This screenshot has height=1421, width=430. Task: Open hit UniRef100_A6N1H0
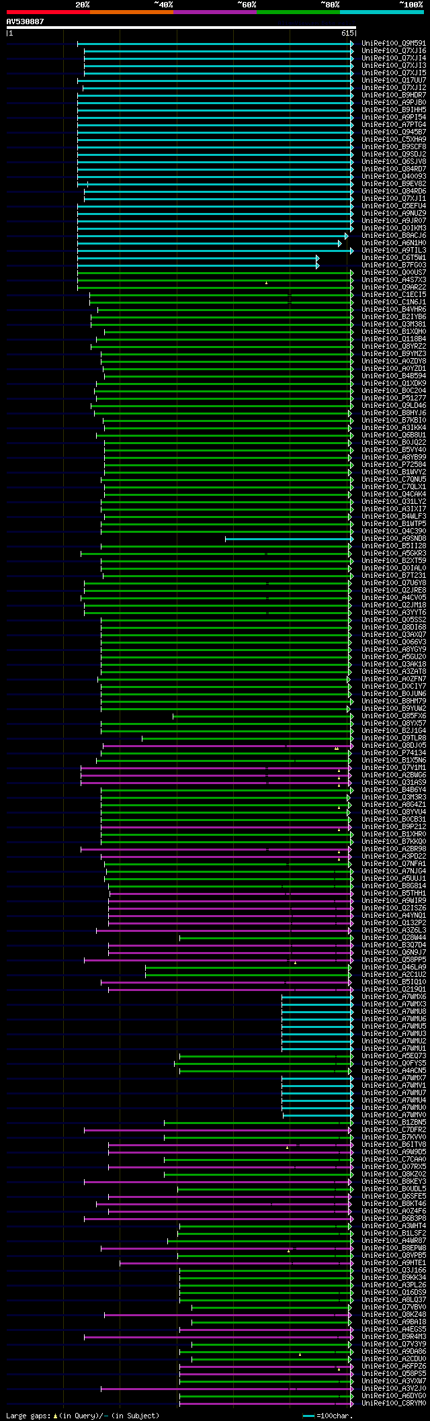click(x=394, y=243)
